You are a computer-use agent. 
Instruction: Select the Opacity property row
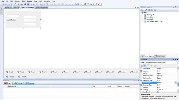click(159, 87)
